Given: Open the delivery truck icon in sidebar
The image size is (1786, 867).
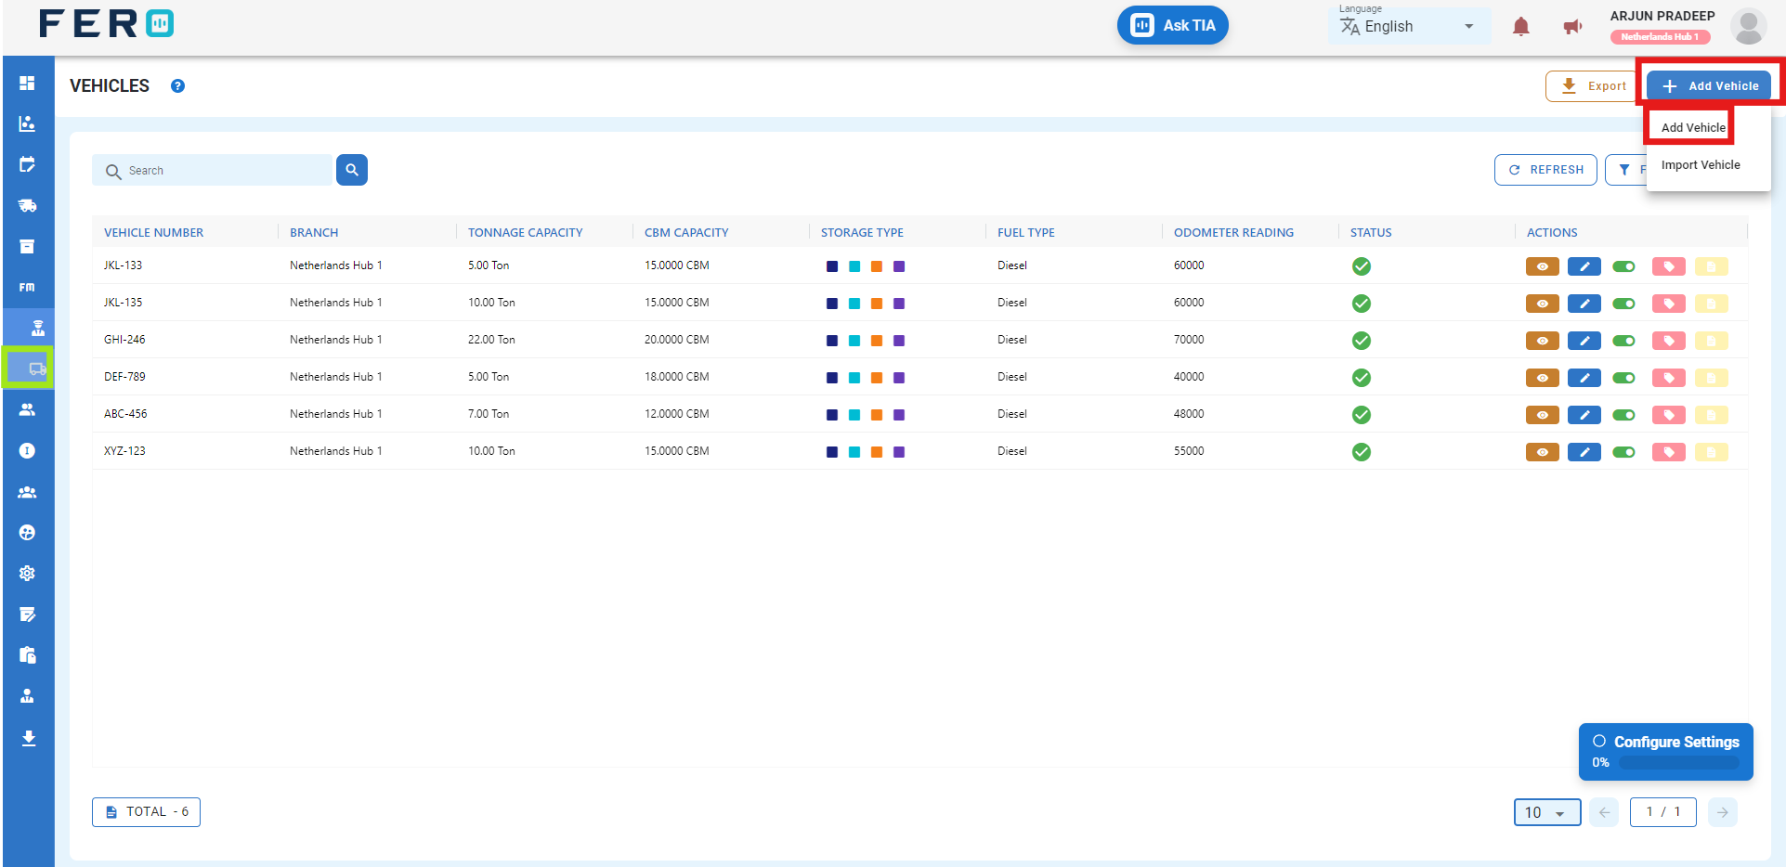Looking at the screenshot, I should (27, 205).
